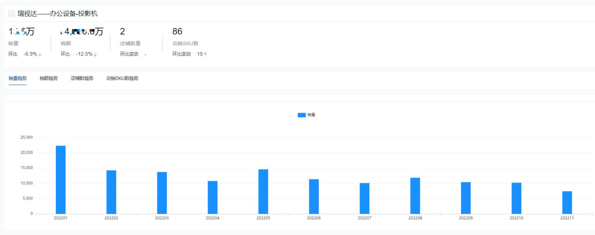
Task: Select the 202202 bar in chart
Action: [111, 192]
